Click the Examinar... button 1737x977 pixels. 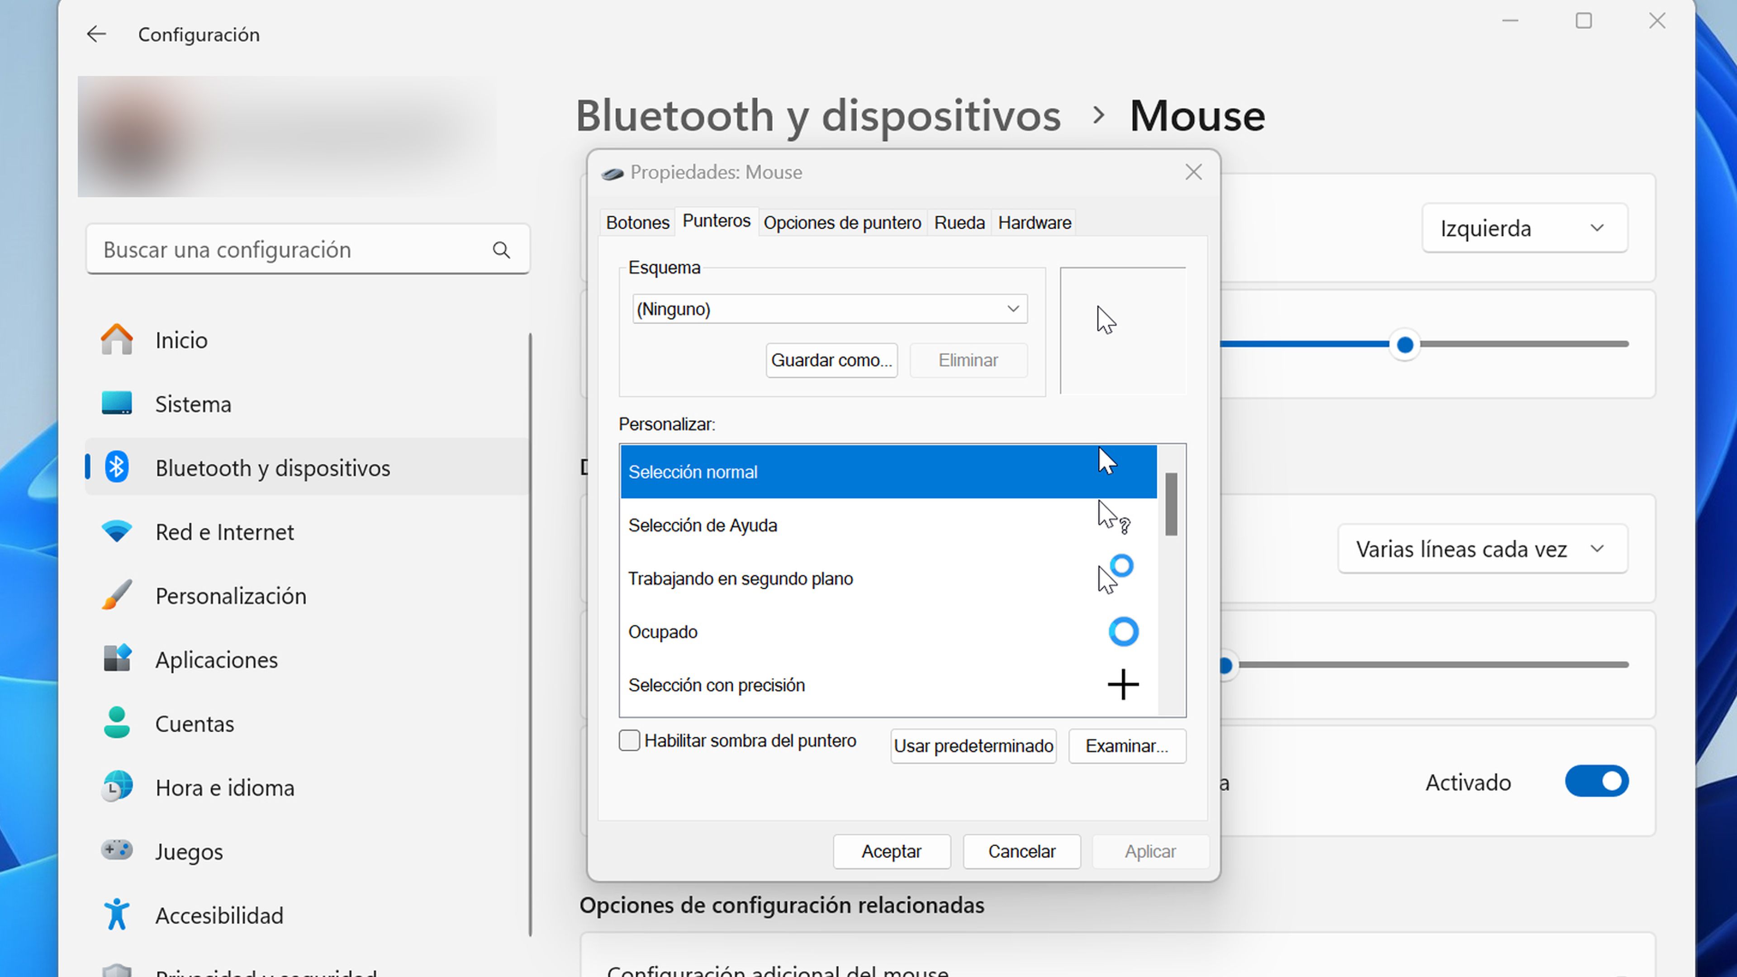pos(1127,746)
